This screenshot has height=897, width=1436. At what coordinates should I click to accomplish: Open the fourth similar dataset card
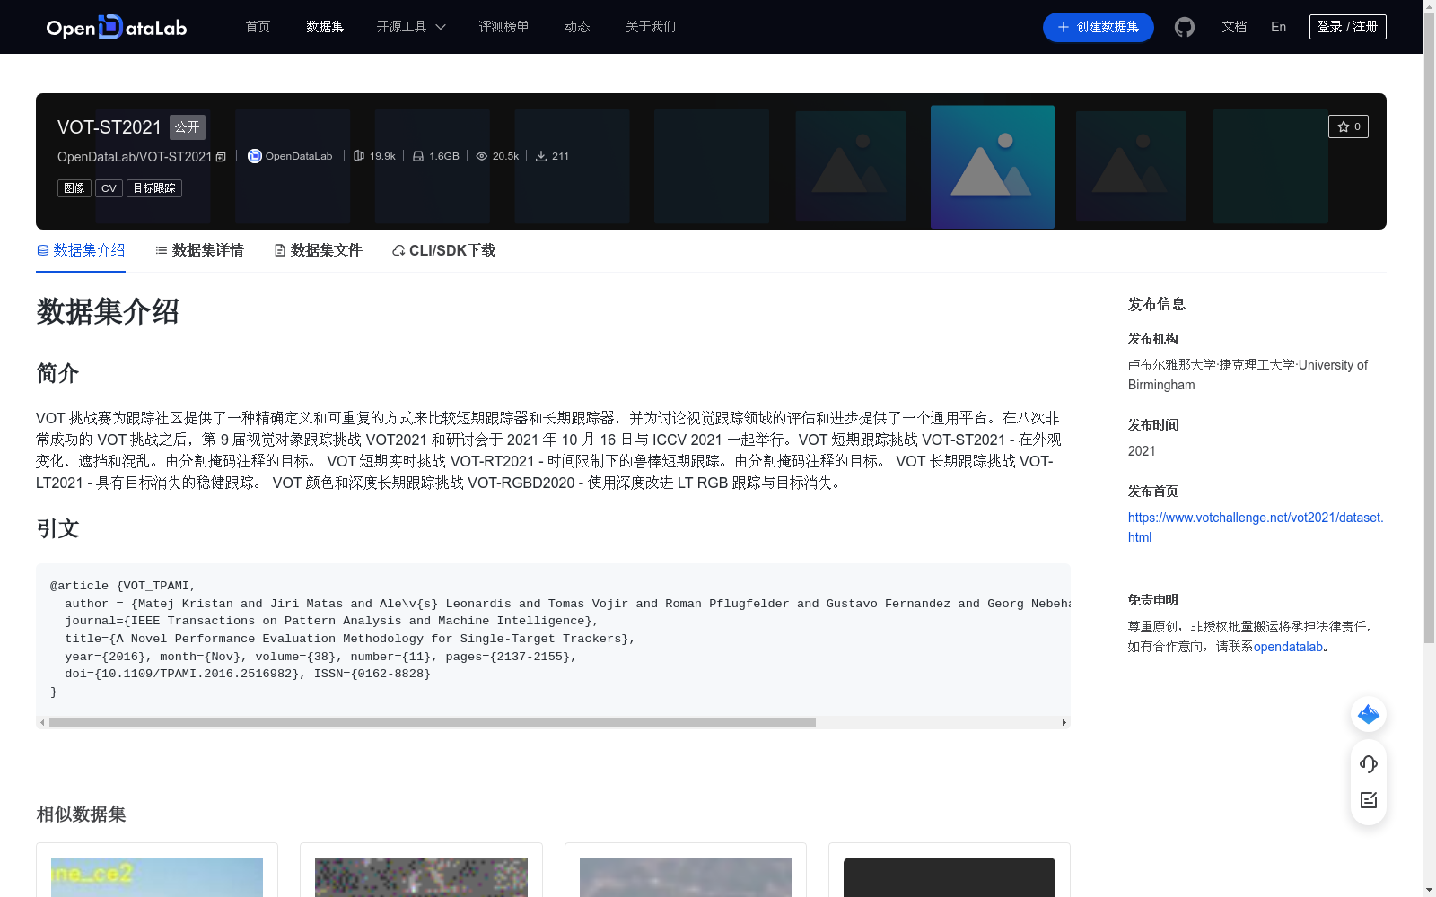click(x=950, y=870)
